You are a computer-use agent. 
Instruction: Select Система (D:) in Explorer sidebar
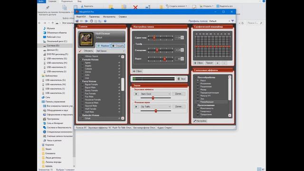(53, 46)
